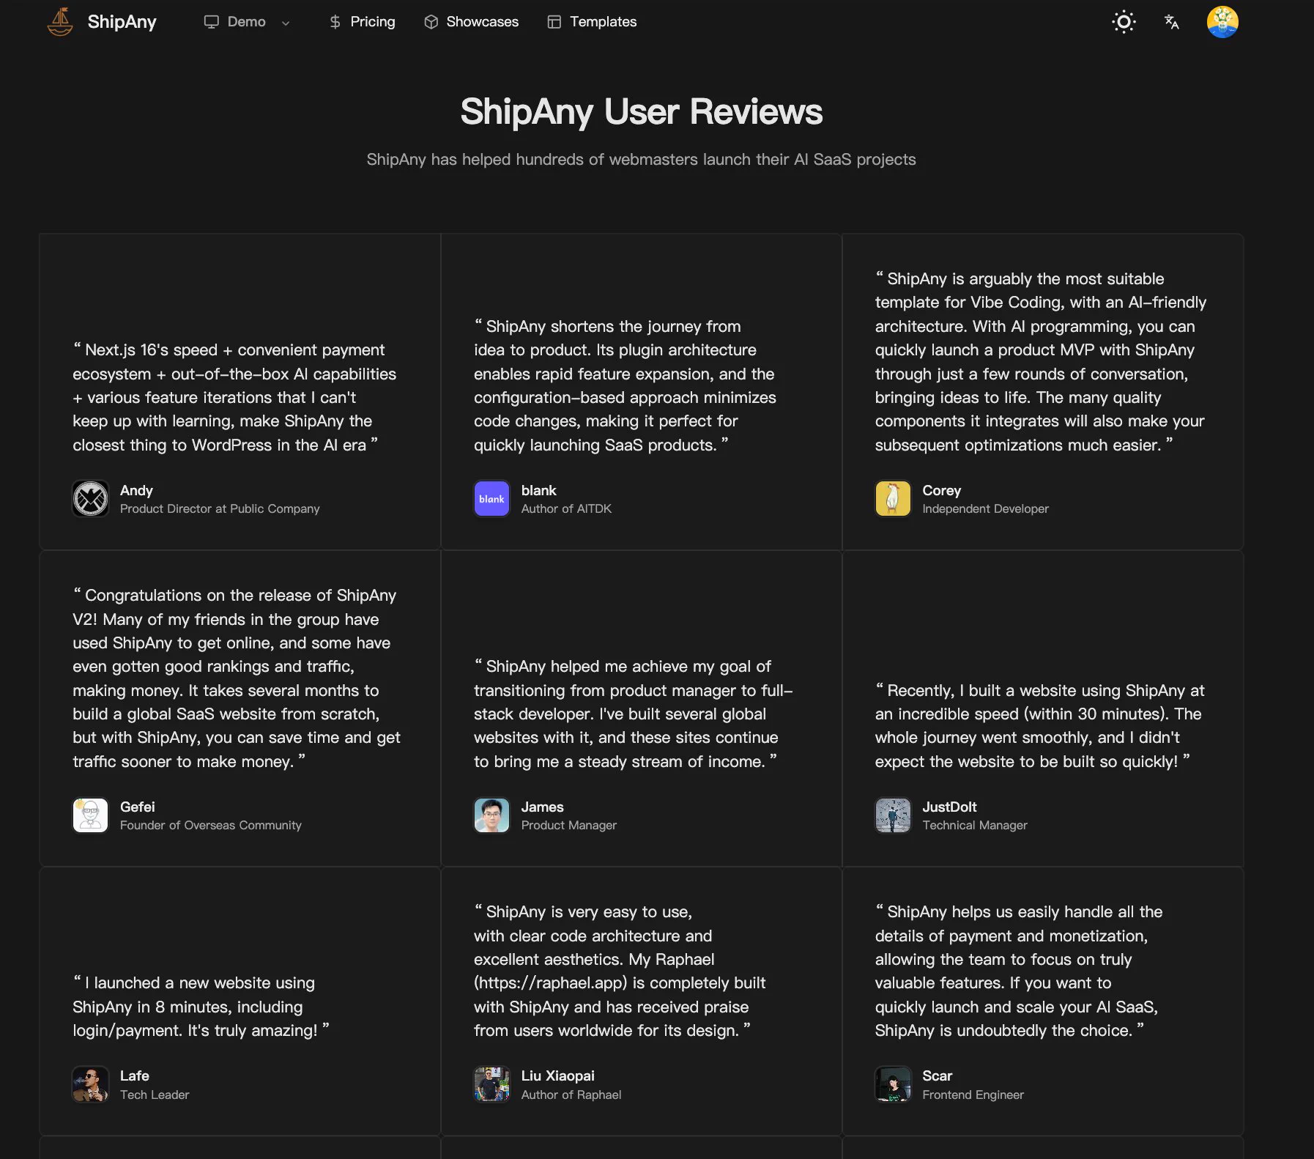Click blank's purple avatar
1314x1159 pixels.
491,499
